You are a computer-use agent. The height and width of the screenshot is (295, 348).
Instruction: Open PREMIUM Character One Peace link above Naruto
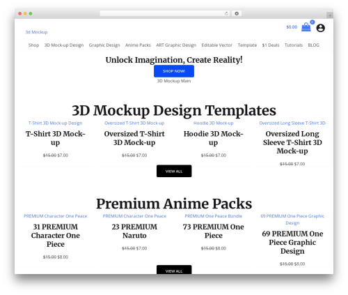point(134,216)
